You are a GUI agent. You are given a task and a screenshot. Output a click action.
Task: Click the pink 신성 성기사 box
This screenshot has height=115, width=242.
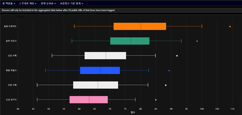(x=89, y=100)
